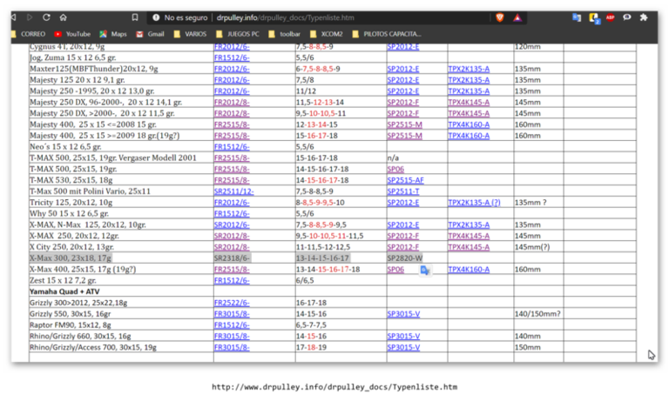Open Brave Shields lion icon
The width and height of the screenshot is (669, 401).
(x=500, y=17)
